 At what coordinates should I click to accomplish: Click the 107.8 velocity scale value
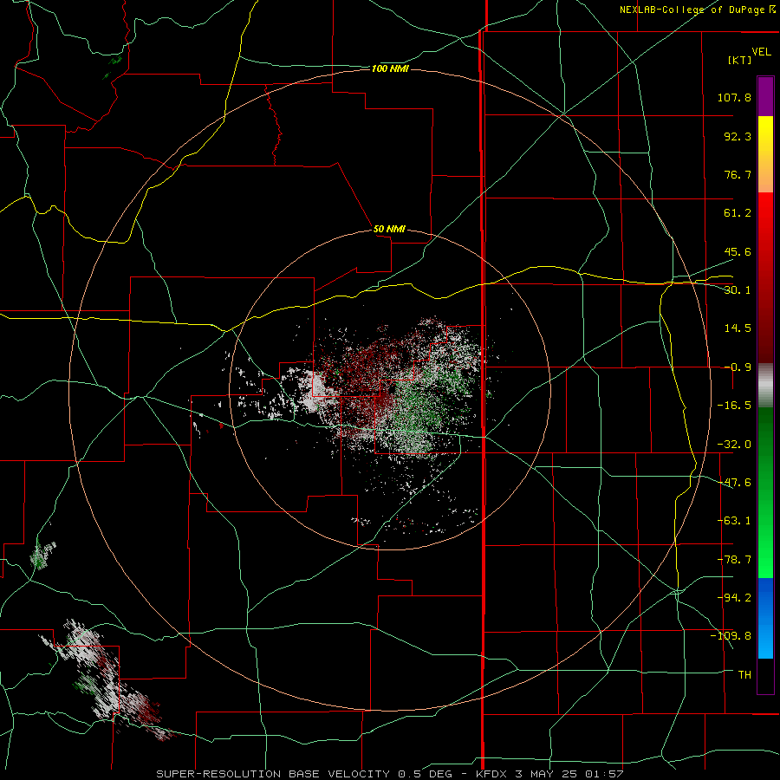pyautogui.click(x=734, y=97)
